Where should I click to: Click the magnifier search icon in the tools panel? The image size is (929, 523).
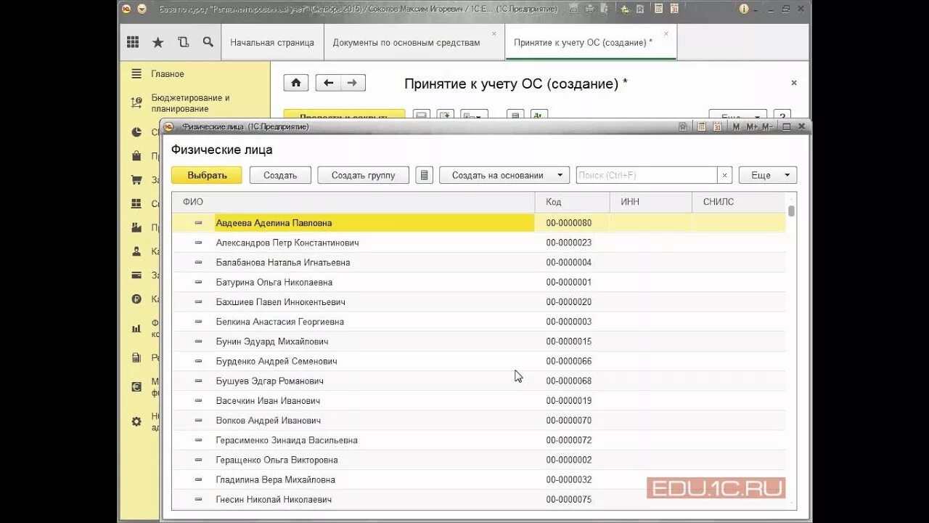coord(208,42)
